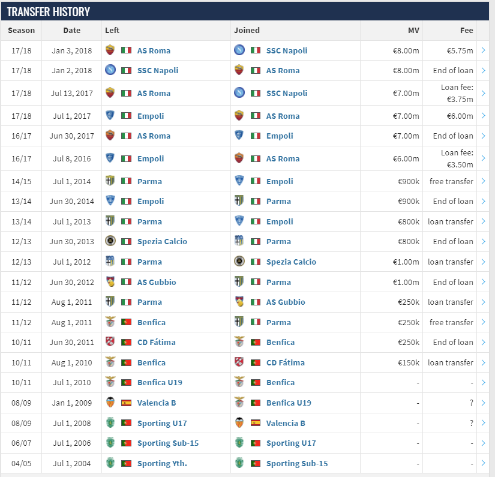Viewport: 495px width, 477px height.
Task: Click Sporting Yth. crest in Jul 1, 2004 row
Action: [x=110, y=463]
